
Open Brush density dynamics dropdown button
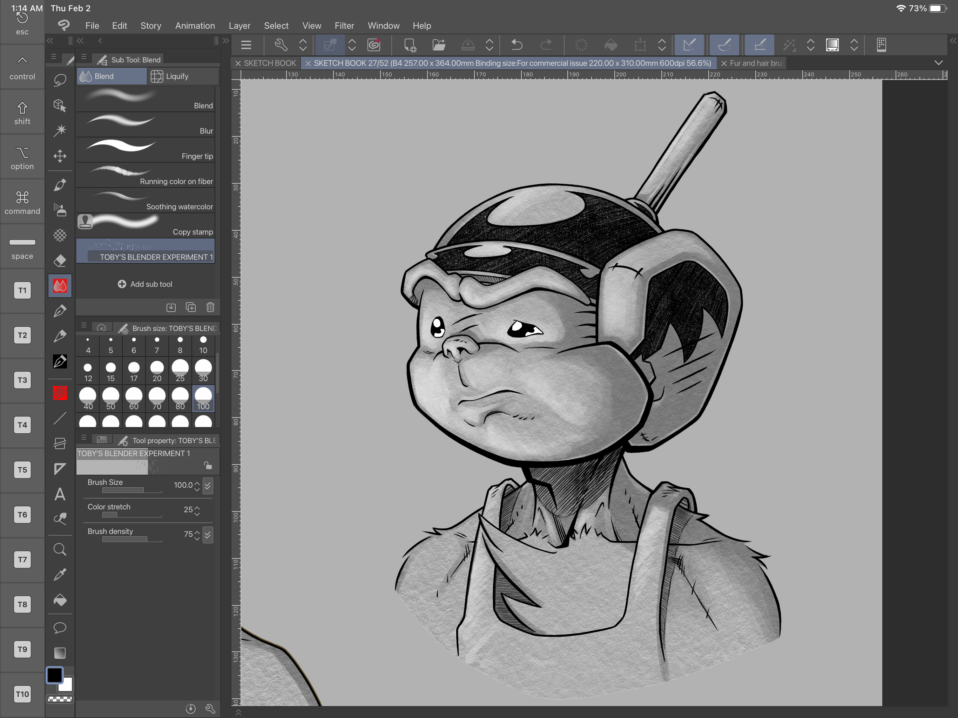[208, 535]
